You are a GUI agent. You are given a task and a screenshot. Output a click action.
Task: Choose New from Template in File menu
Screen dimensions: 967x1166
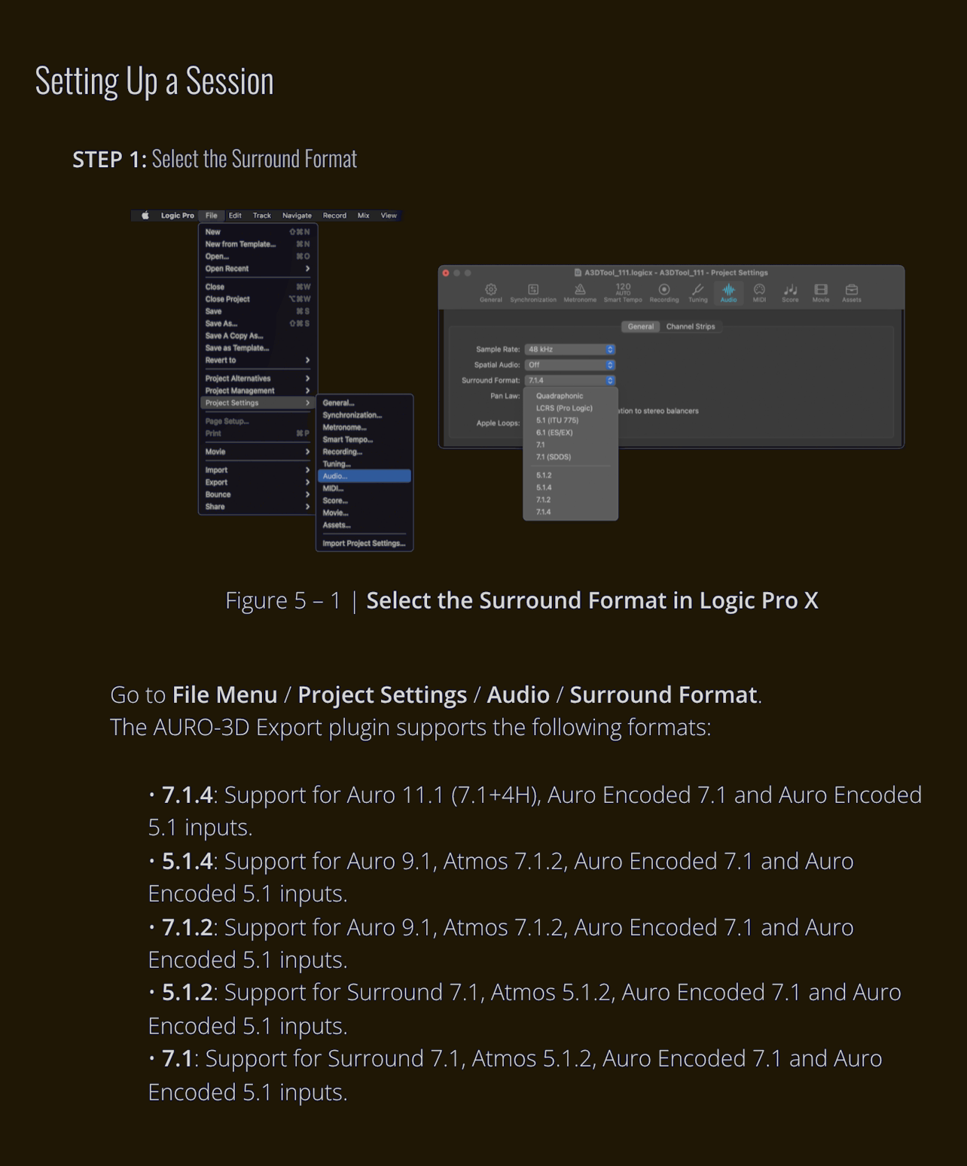(257, 244)
